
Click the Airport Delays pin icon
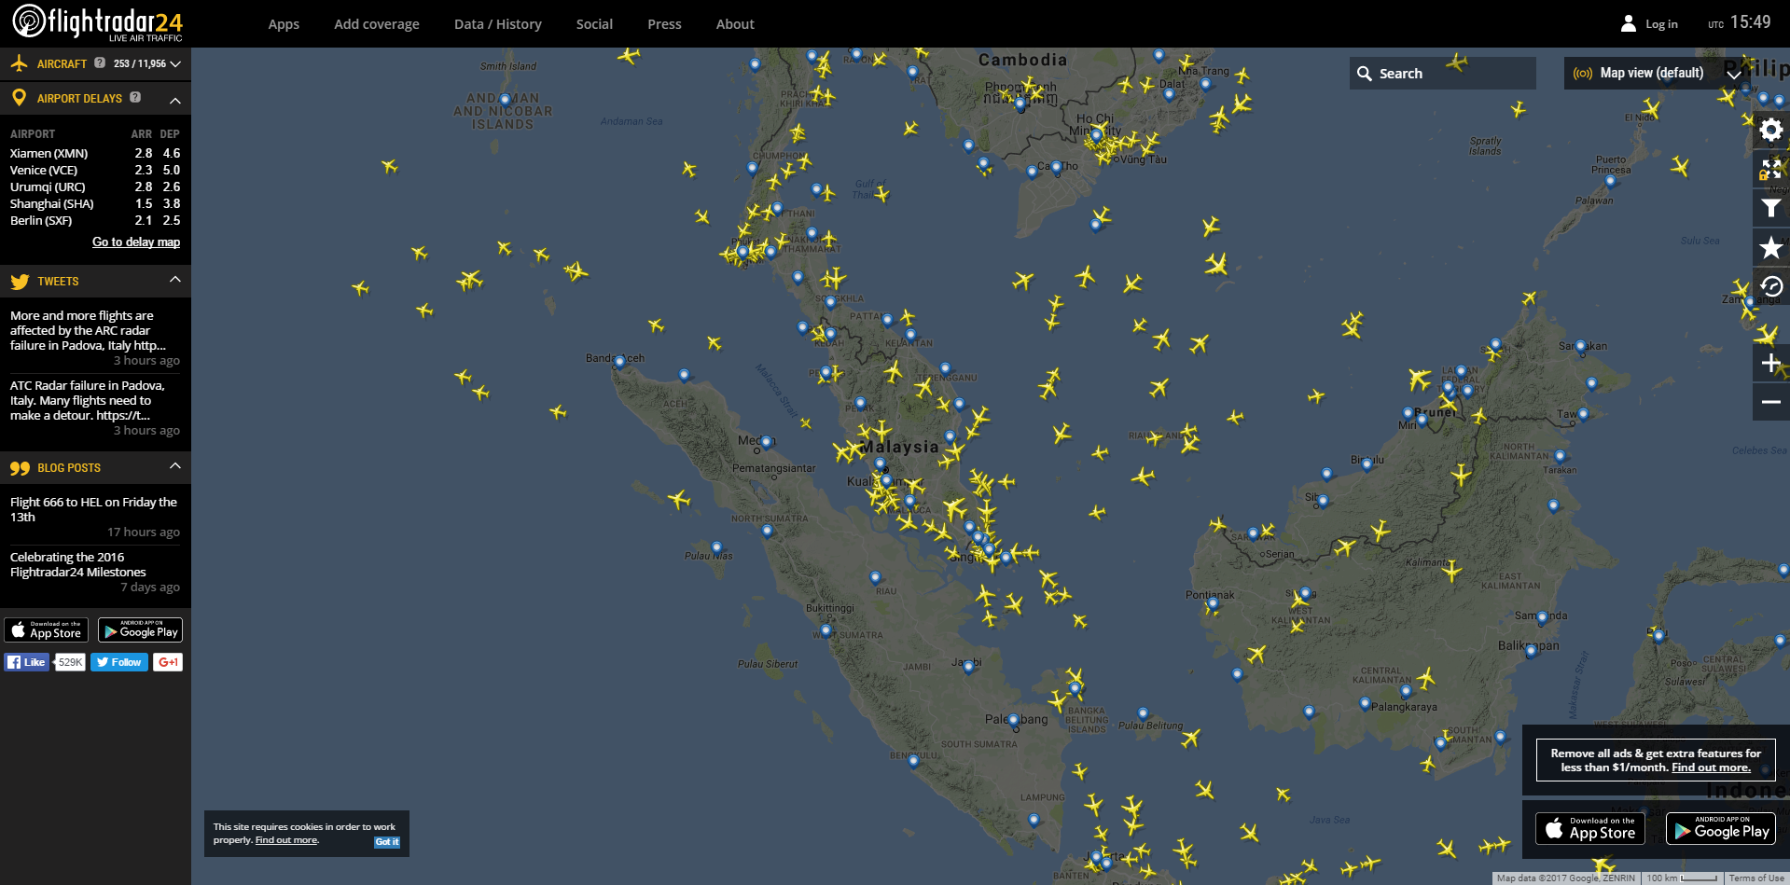coord(19,97)
